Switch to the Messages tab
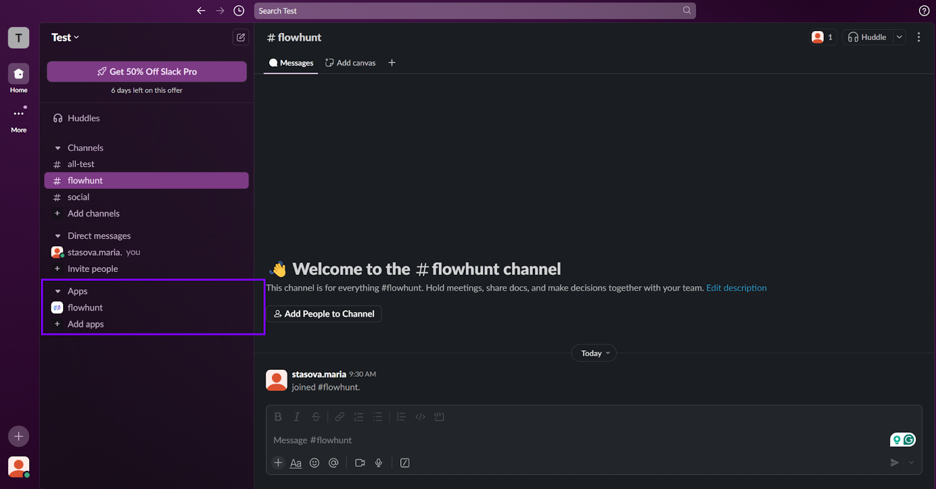This screenshot has height=489, width=936. coord(291,63)
